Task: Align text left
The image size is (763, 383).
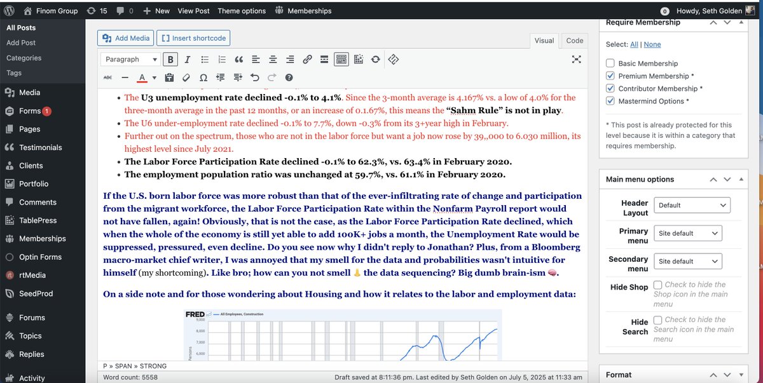Action: [x=256, y=59]
